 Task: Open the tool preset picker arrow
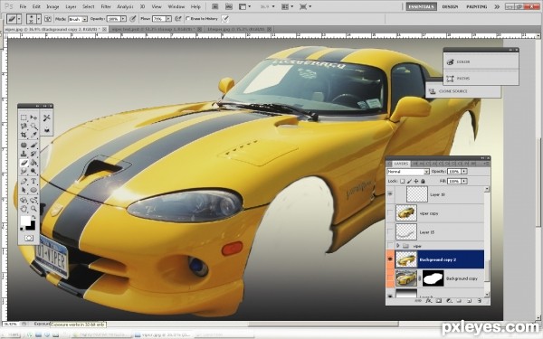(19, 19)
